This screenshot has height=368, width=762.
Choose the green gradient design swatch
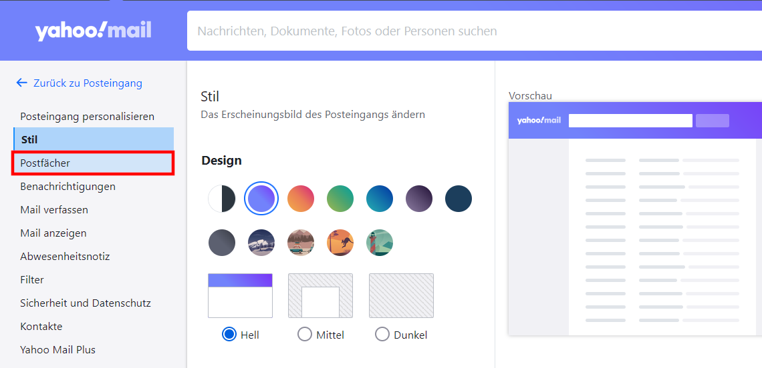(x=340, y=199)
